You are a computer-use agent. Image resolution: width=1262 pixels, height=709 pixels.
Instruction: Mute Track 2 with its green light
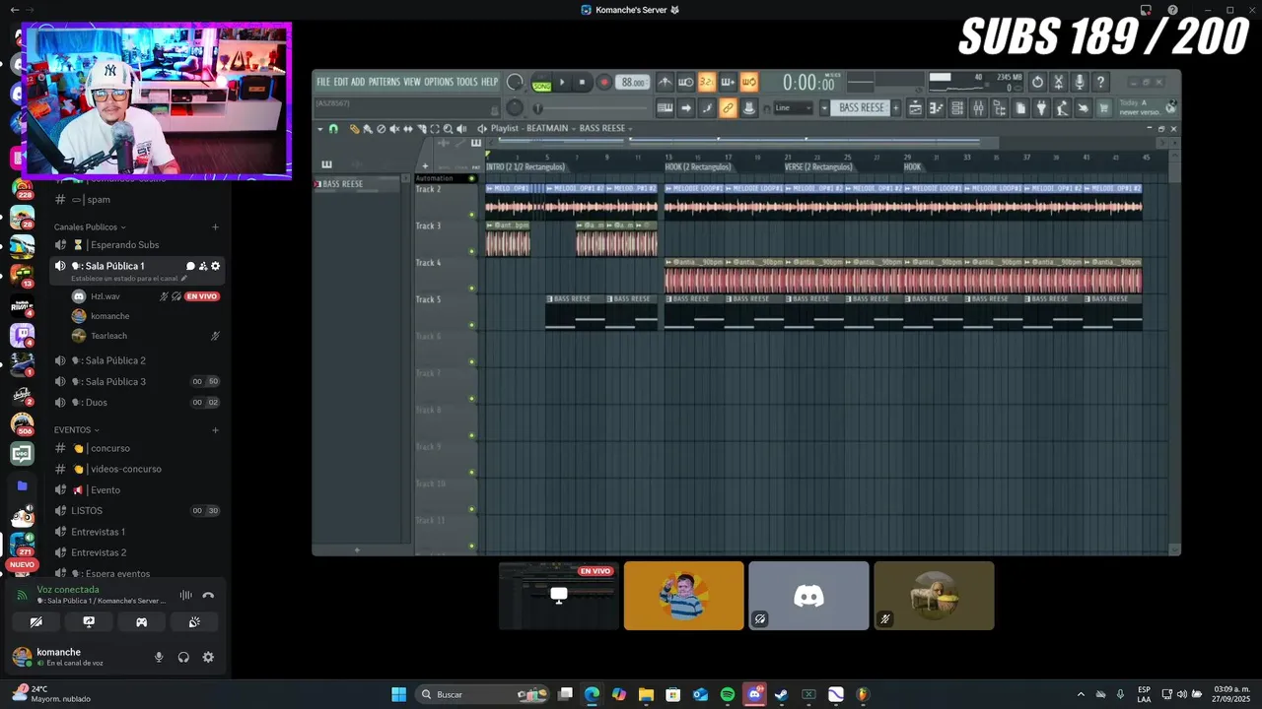[472, 215]
